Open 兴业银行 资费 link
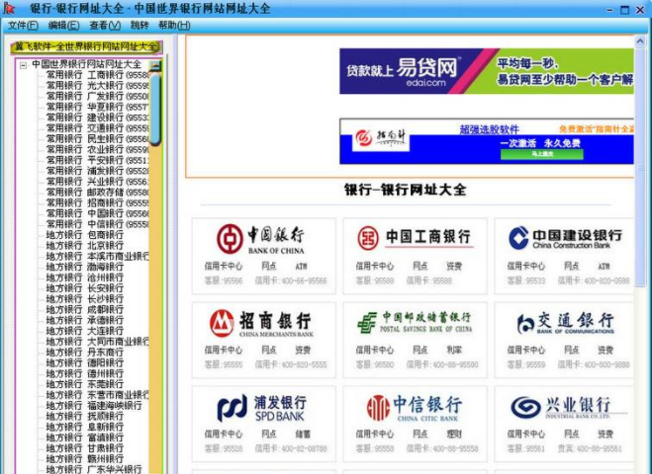The image size is (652, 474). tap(605, 434)
